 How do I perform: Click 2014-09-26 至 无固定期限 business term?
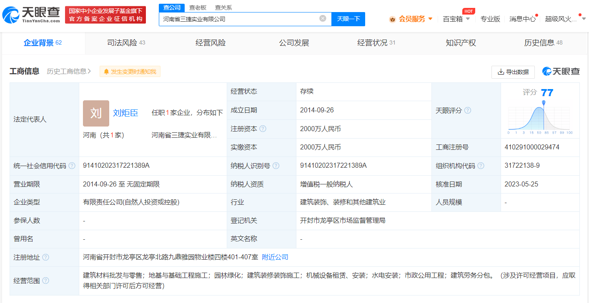pos(121,184)
